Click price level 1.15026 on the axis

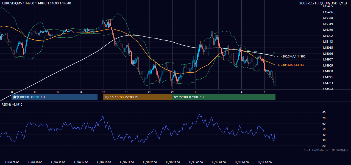[328, 53]
